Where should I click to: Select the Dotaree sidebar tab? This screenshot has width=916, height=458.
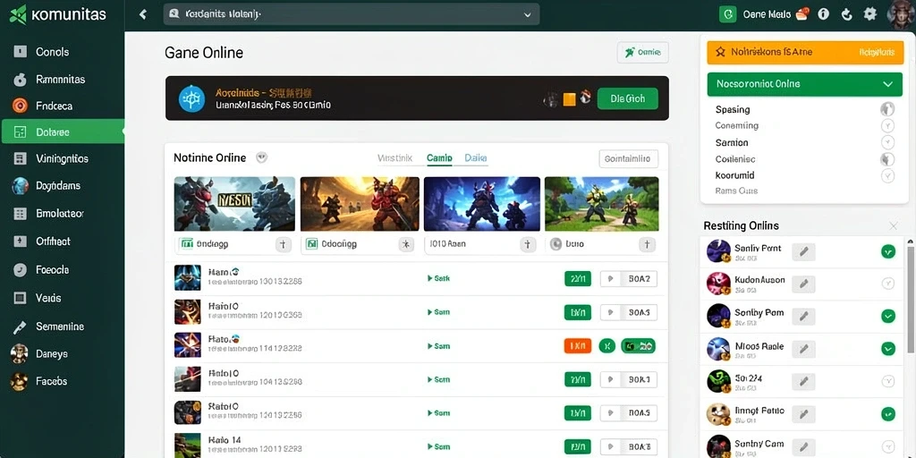63,132
